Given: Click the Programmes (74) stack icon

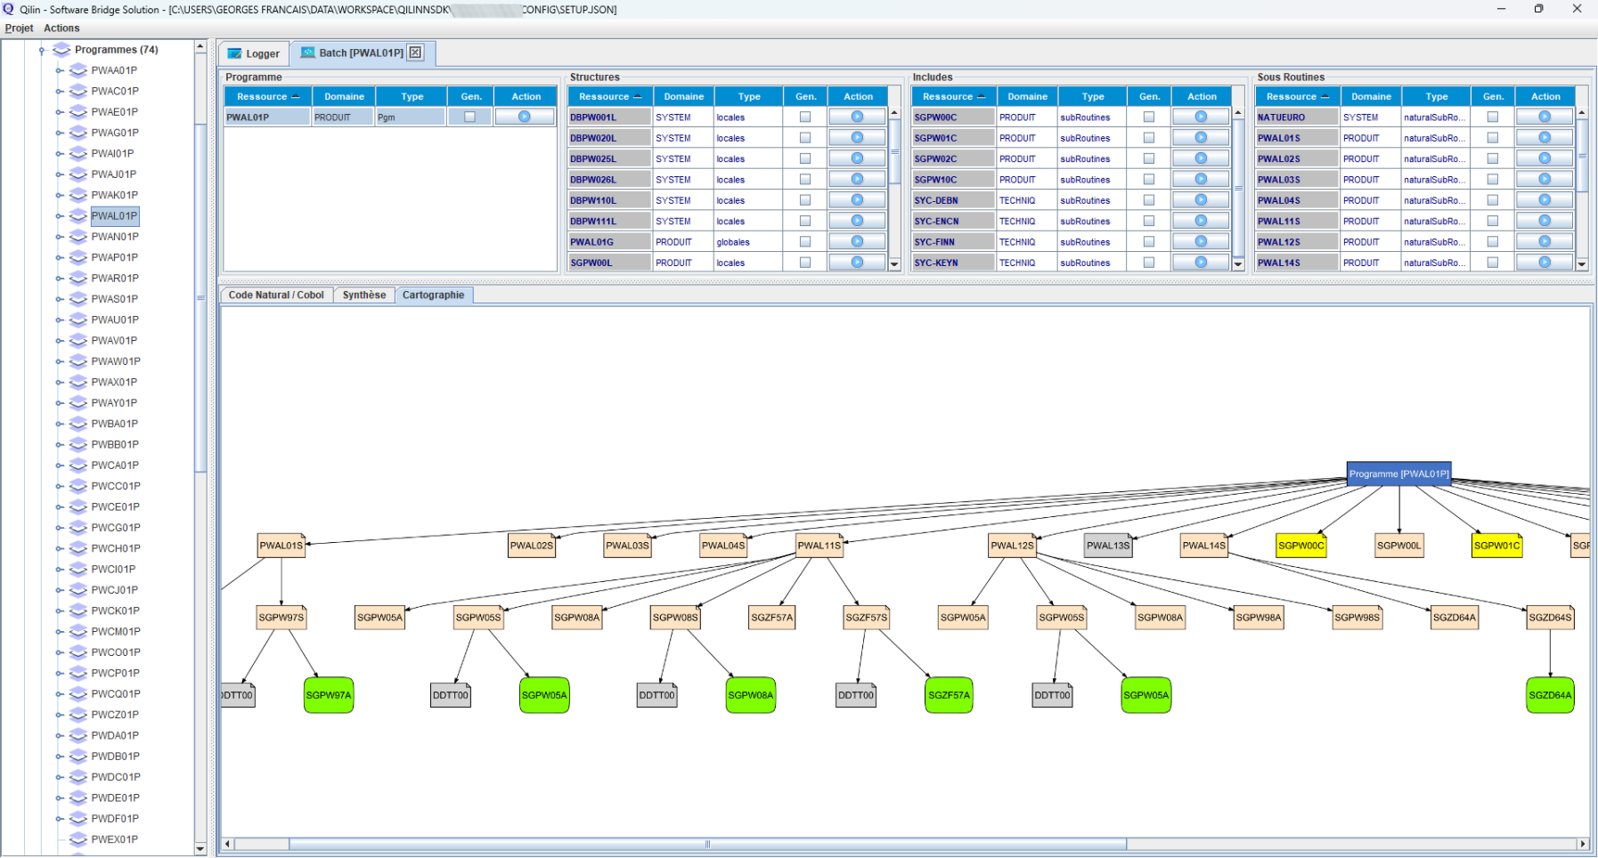Looking at the screenshot, I should [61, 50].
